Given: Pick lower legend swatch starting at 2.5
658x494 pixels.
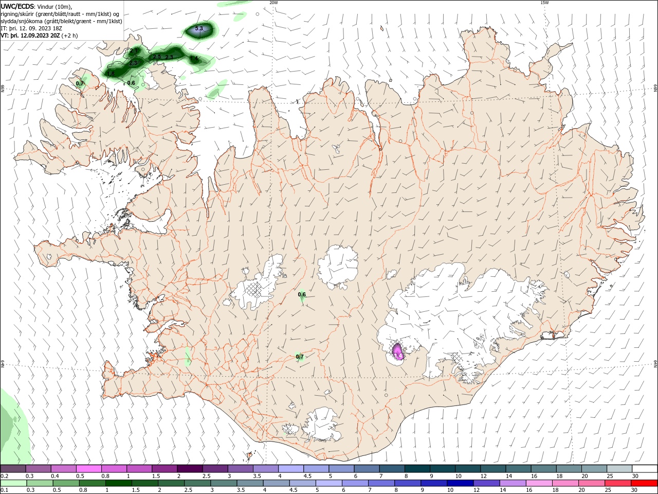Looking at the screenshot, I should point(197,483).
